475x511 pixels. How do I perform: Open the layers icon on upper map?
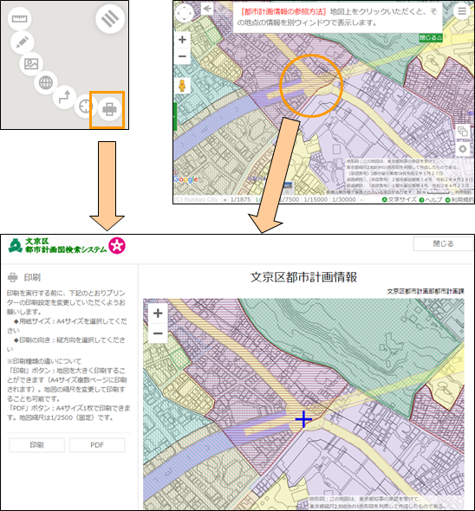(462, 132)
